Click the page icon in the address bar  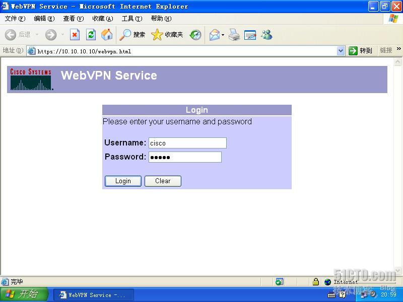point(31,51)
